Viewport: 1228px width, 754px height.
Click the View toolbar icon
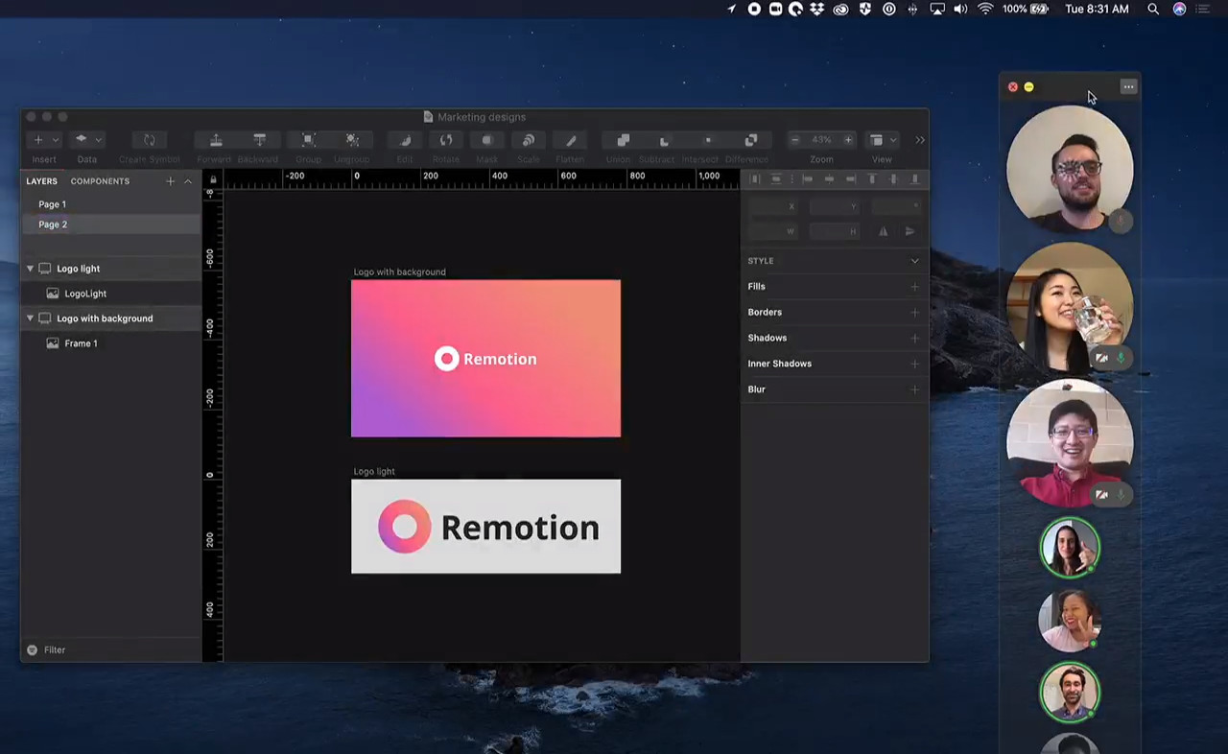pos(876,140)
